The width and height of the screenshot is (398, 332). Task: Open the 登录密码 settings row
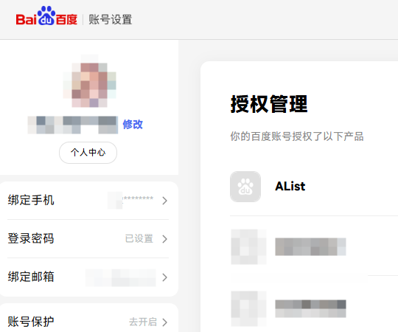(88, 239)
